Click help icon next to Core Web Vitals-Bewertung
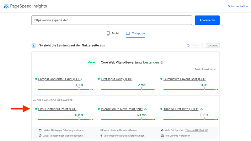The height and width of the screenshot is (141, 251). click(x=162, y=63)
